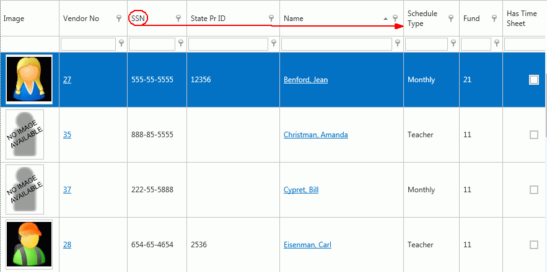
Task: Select SSN cell 888-85-5555
Action: click(x=152, y=135)
